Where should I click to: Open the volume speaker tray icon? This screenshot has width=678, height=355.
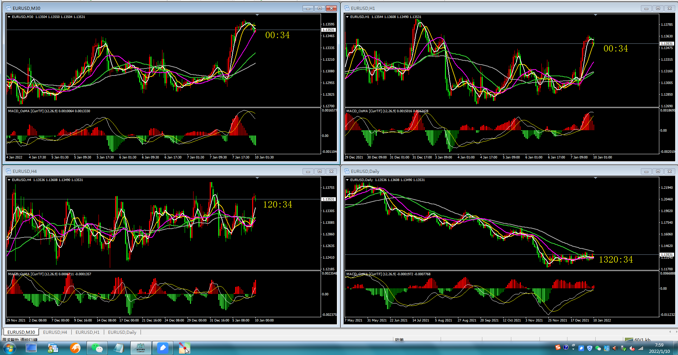pyautogui.click(x=615, y=348)
